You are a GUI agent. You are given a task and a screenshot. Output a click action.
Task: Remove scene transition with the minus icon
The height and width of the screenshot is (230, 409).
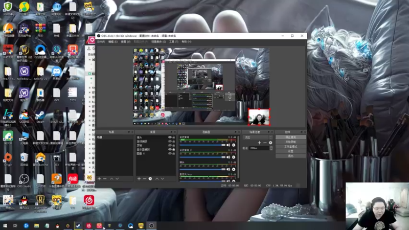click(265, 143)
